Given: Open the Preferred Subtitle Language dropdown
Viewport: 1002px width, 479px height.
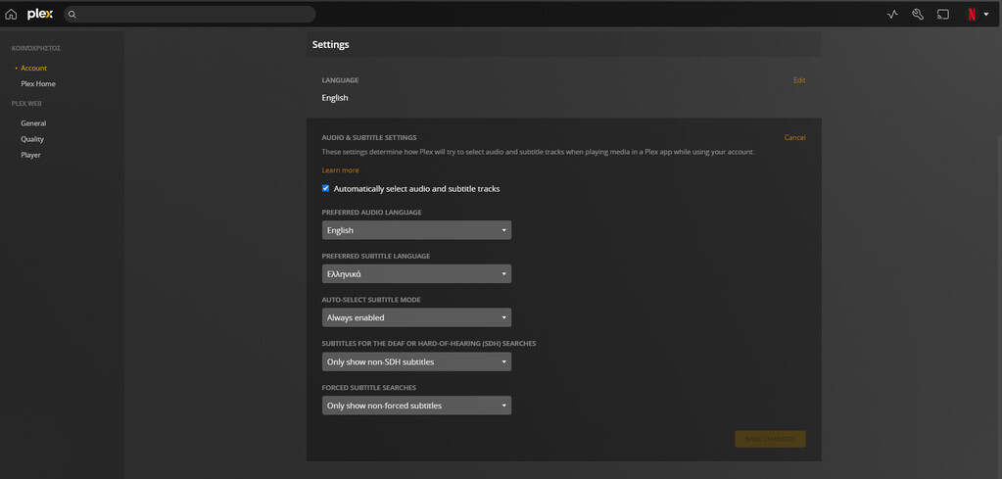Looking at the screenshot, I should 416,274.
